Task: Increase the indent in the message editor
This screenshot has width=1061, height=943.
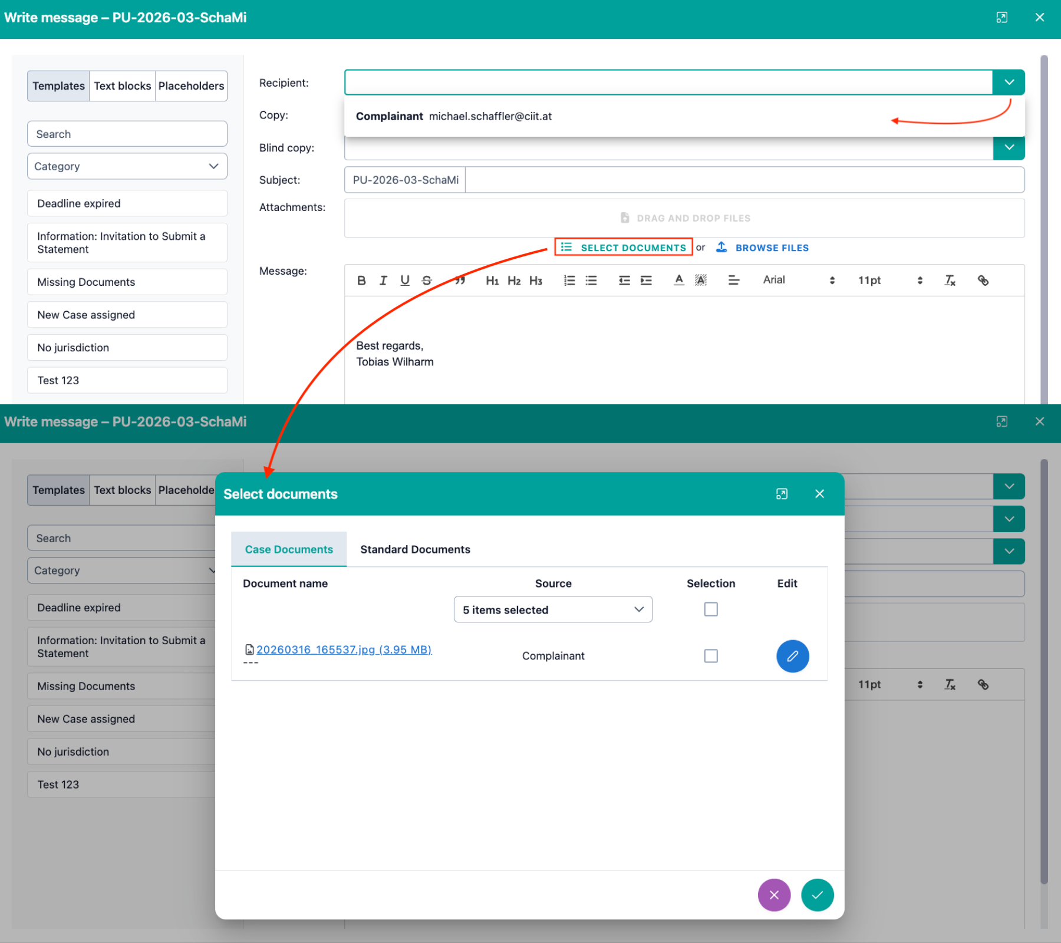Action: (x=646, y=281)
